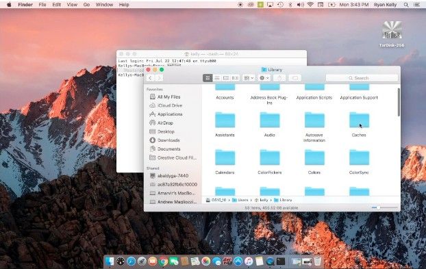Switch Finder to Cover Flow view

point(235,78)
